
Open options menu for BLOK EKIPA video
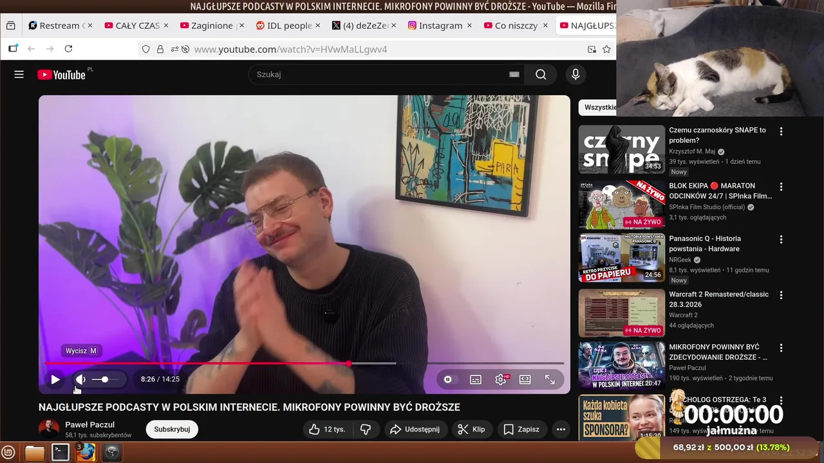coord(781,186)
